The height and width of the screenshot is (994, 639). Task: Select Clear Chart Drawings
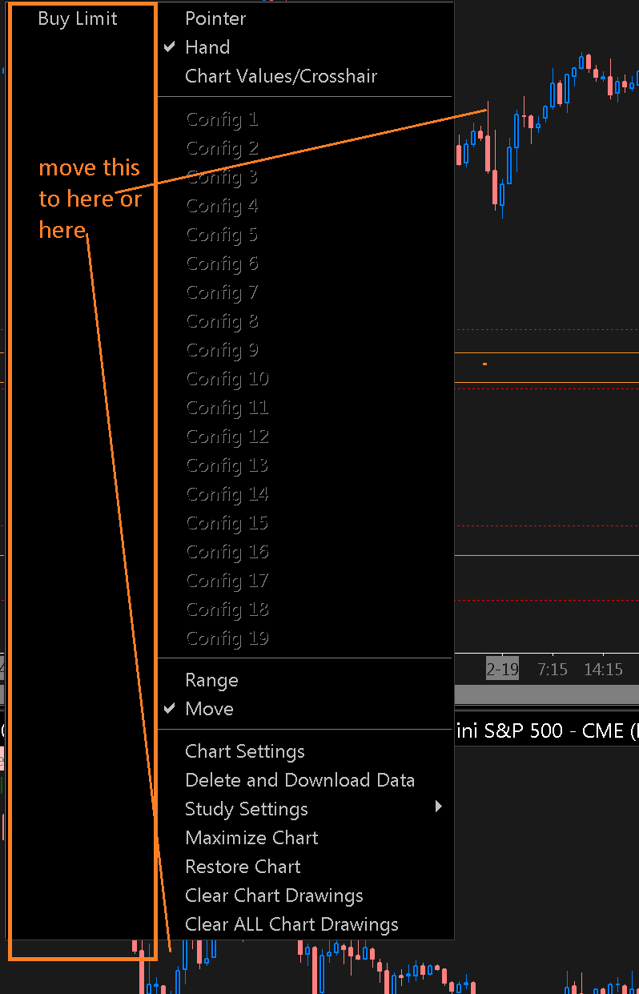274,895
